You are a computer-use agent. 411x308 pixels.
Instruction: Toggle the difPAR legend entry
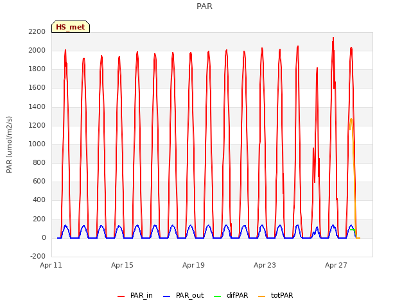click(231, 295)
